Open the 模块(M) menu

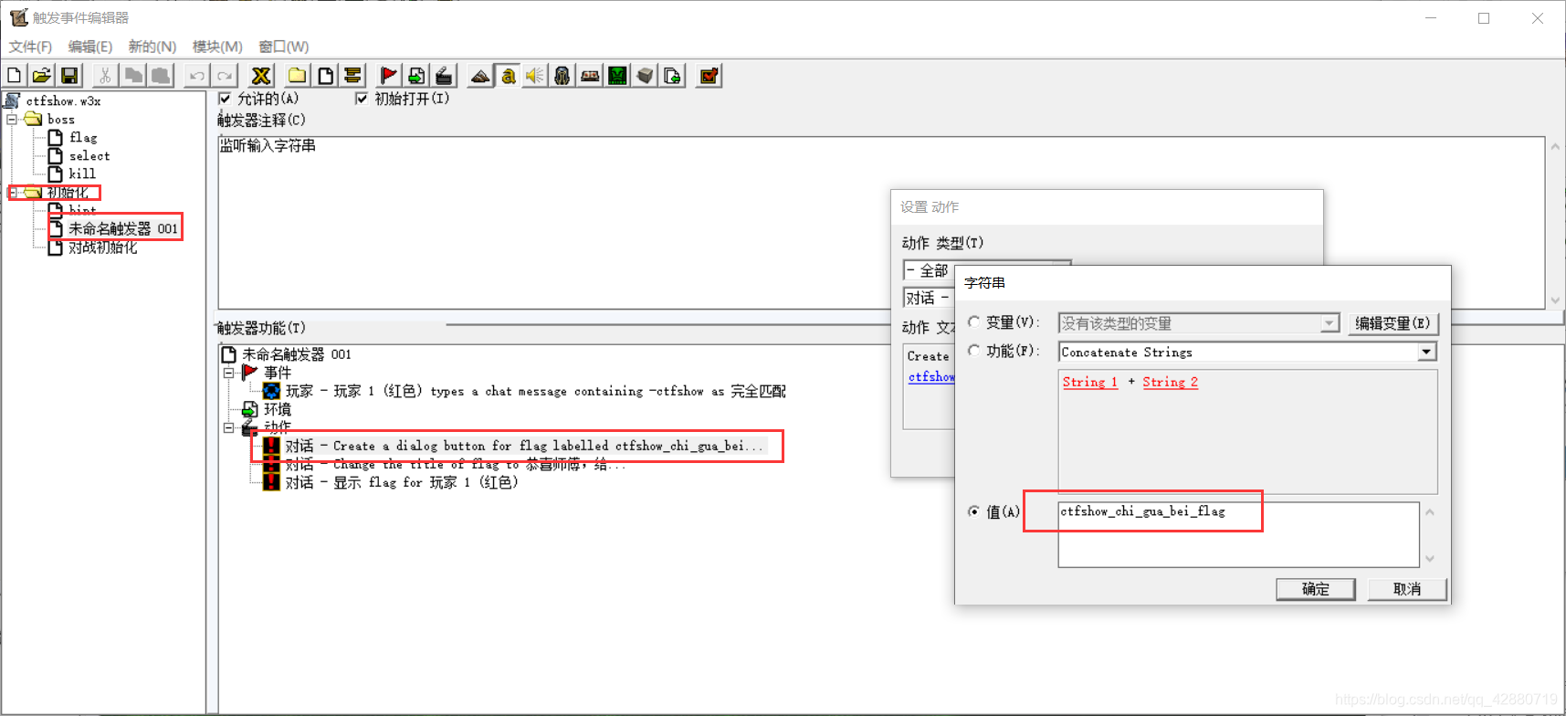217,47
